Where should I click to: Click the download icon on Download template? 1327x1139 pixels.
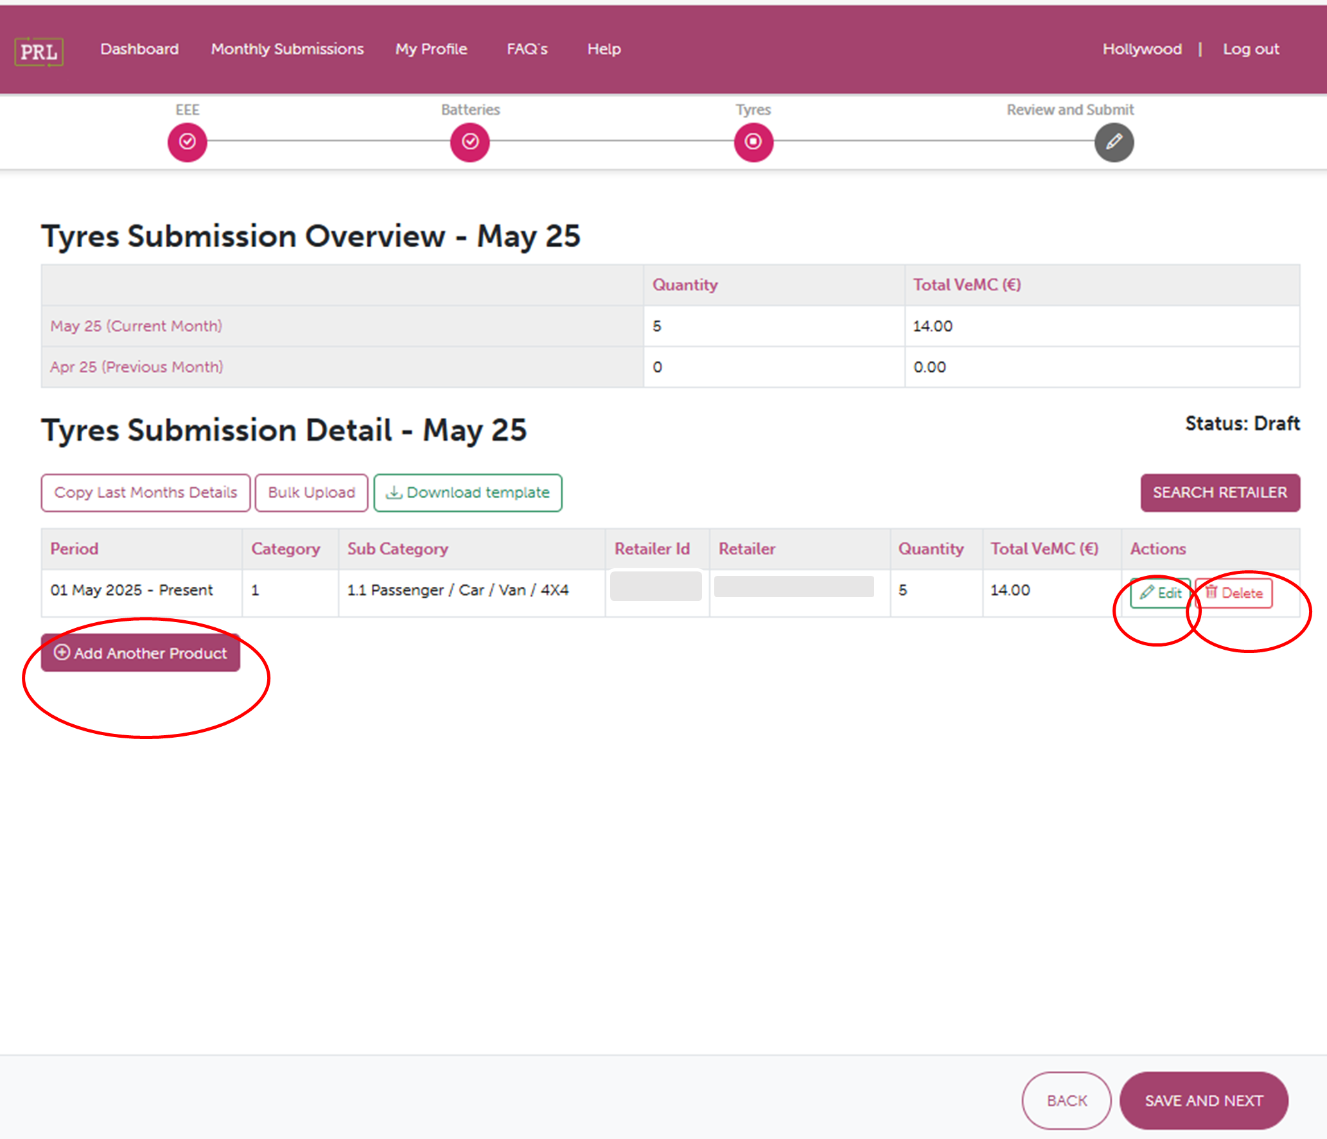coord(394,492)
